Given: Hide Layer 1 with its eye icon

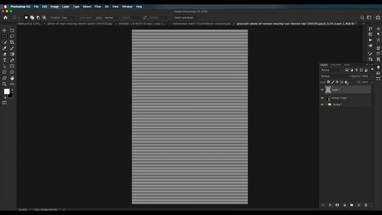Looking at the screenshot, I should (x=322, y=90).
